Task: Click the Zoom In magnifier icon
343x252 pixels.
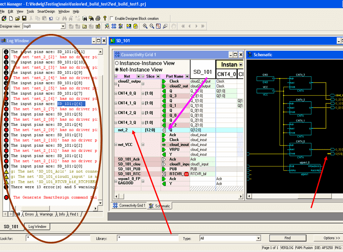Action: click(145, 26)
